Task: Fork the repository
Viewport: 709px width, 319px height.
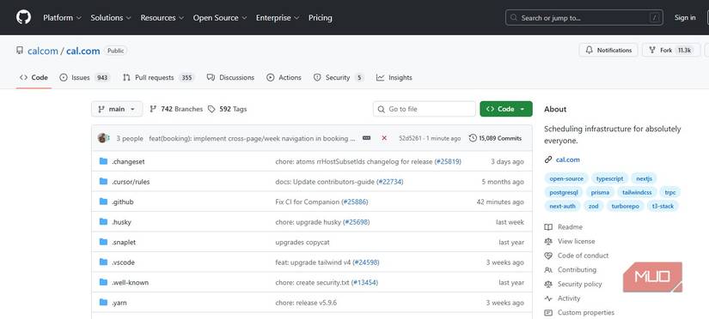Action: [671, 50]
